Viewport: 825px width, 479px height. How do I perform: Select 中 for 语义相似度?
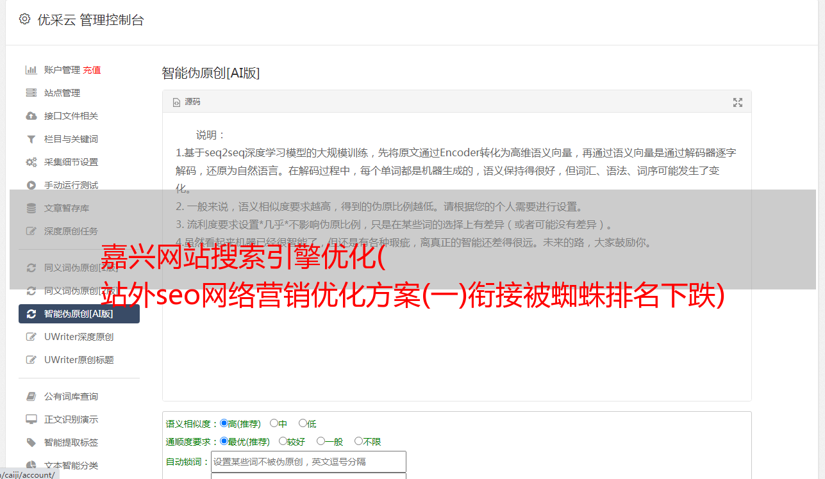(274, 423)
